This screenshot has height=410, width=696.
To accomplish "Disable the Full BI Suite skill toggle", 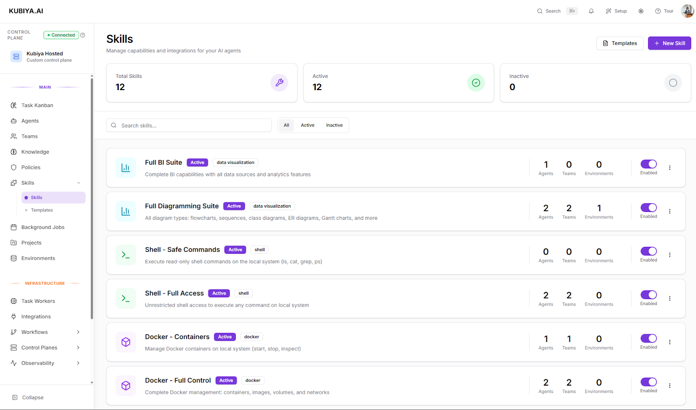I will coord(648,164).
